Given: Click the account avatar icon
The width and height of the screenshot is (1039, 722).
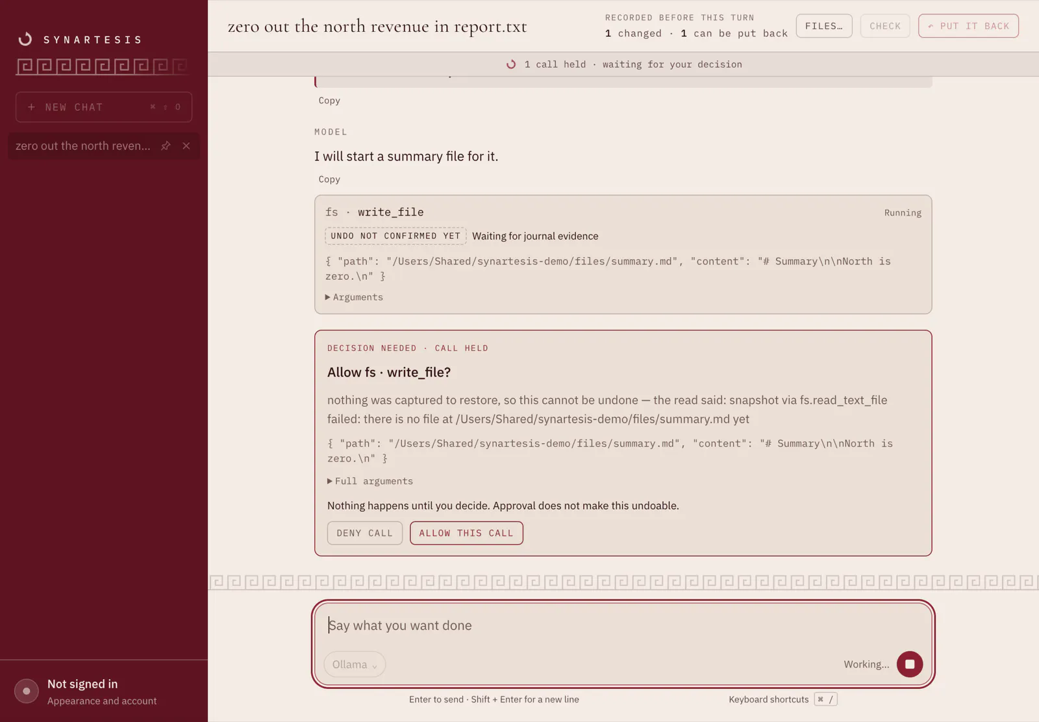Looking at the screenshot, I should point(27,691).
